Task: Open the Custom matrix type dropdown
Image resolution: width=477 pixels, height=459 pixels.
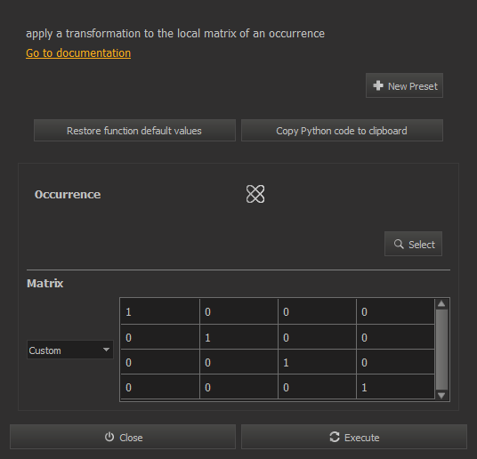Action: click(x=70, y=350)
